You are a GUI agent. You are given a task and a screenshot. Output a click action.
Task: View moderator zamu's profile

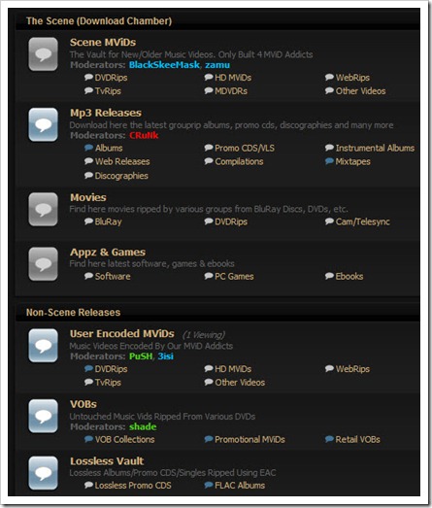(217, 65)
